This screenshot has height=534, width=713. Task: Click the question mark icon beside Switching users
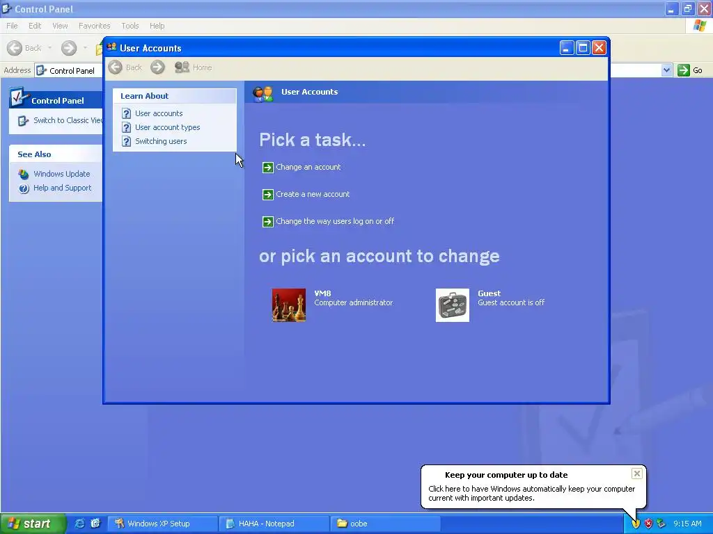pyautogui.click(x=127, y=141)
